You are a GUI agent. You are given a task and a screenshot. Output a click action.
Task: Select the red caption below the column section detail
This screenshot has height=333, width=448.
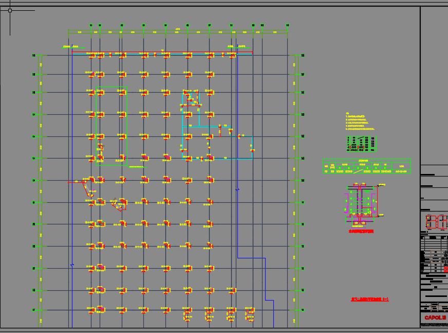pos(361,232)
